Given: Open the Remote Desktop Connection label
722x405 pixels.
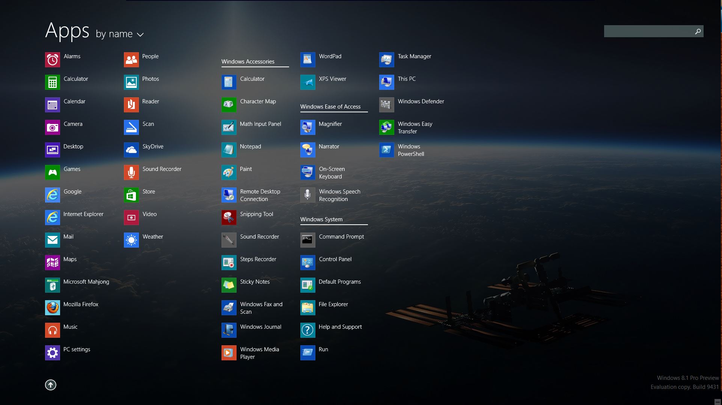Looking at the screenshot, I should pos(260,195).
